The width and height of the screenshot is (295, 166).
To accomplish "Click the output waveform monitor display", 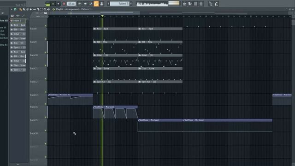I will point(152,4).
